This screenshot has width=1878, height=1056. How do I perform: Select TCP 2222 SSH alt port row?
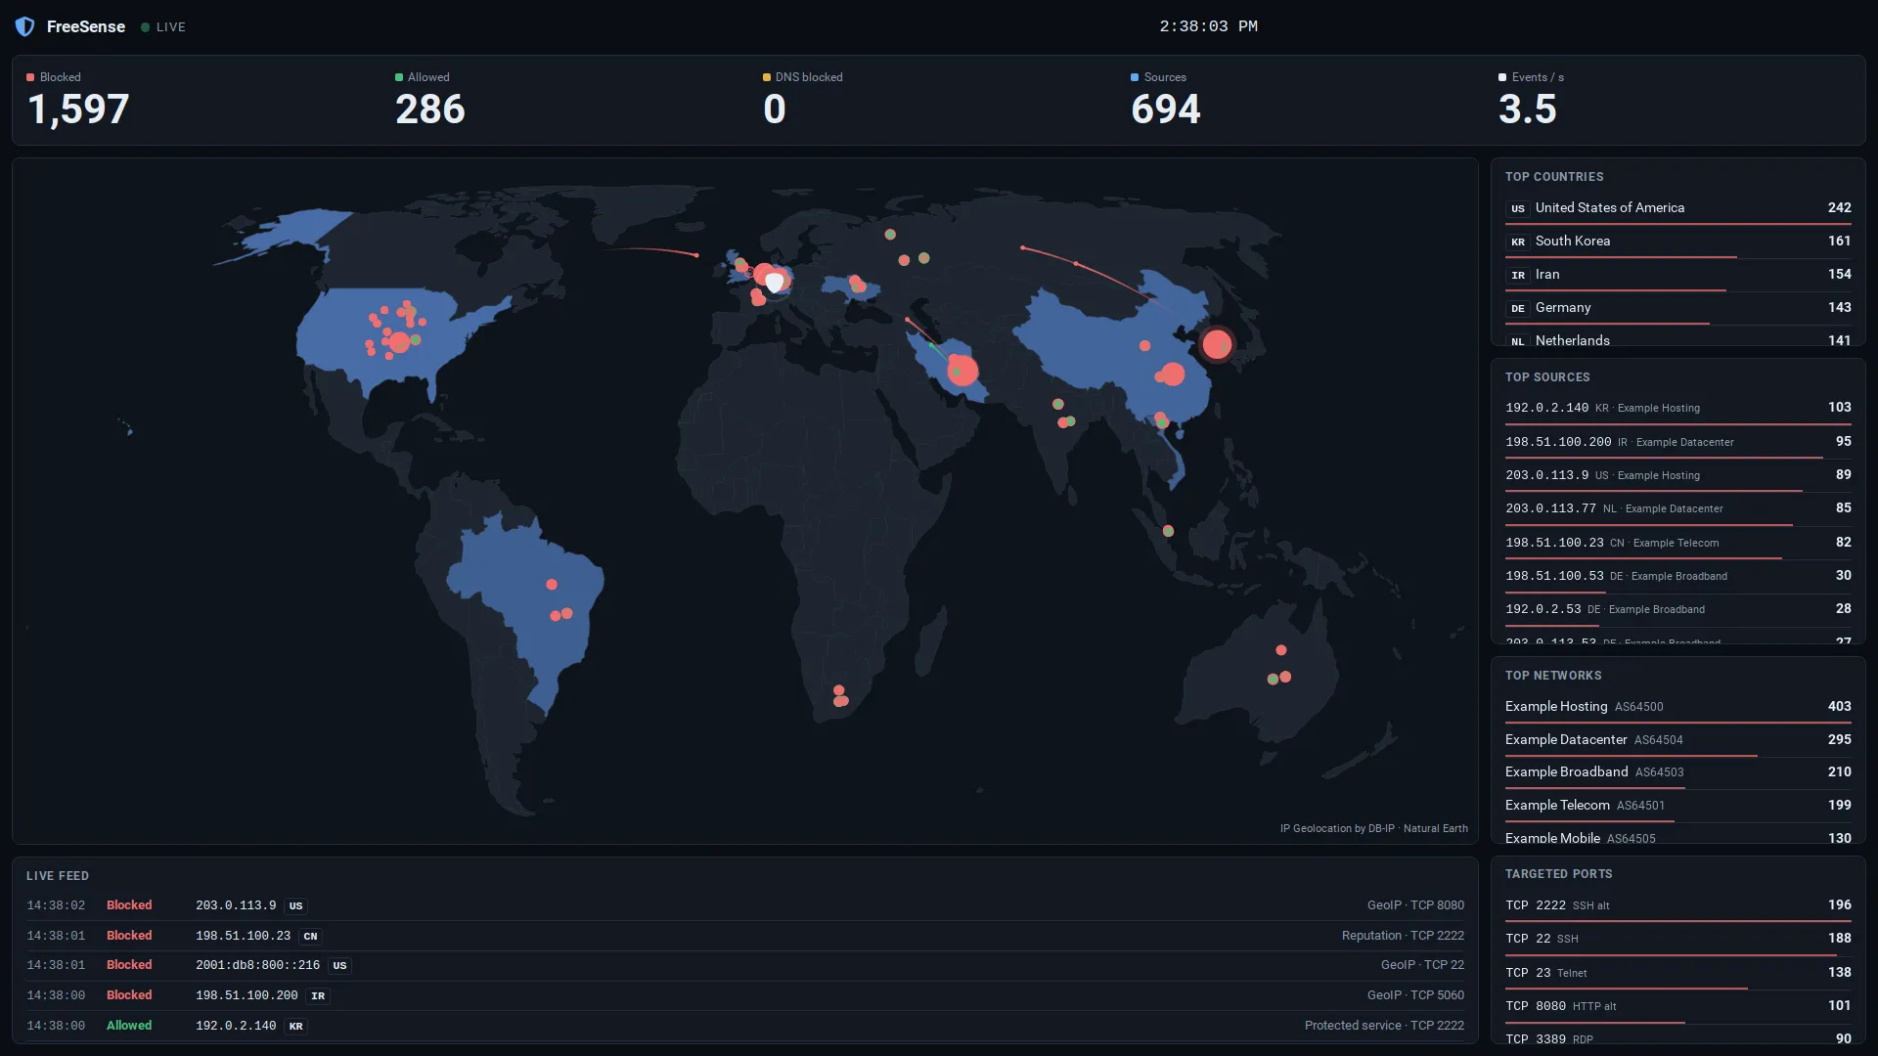[1678, 906]
